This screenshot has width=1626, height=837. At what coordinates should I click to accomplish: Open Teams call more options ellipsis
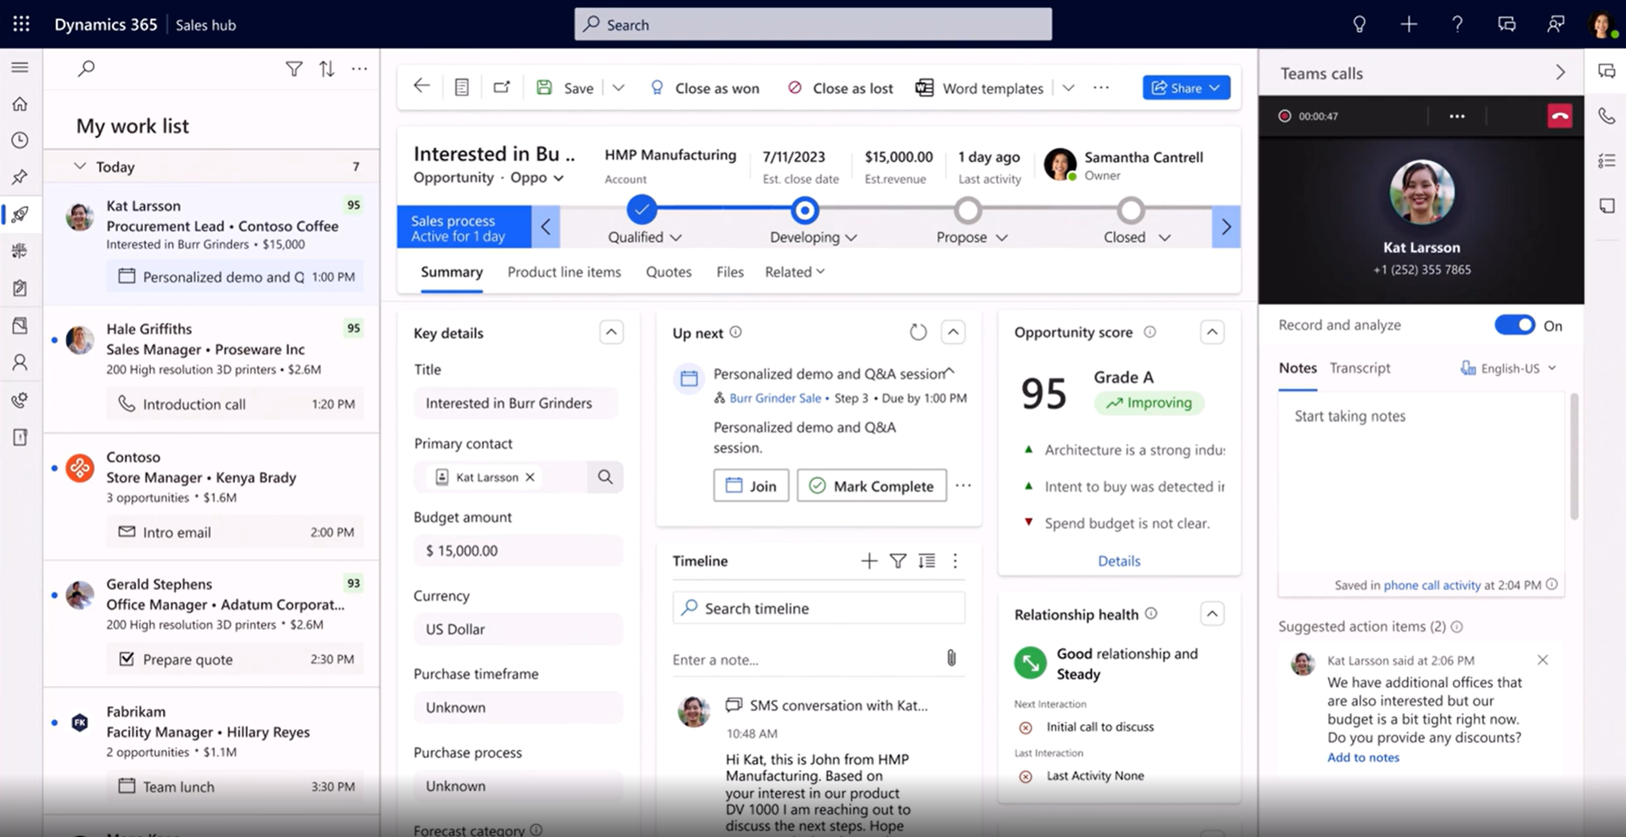coord(1457,116)
